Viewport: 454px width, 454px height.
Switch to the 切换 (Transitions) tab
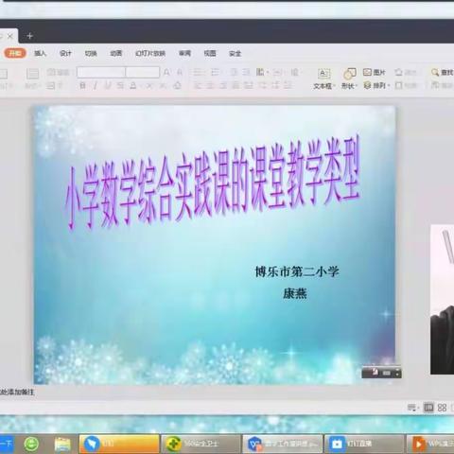(x=91, y=53)
